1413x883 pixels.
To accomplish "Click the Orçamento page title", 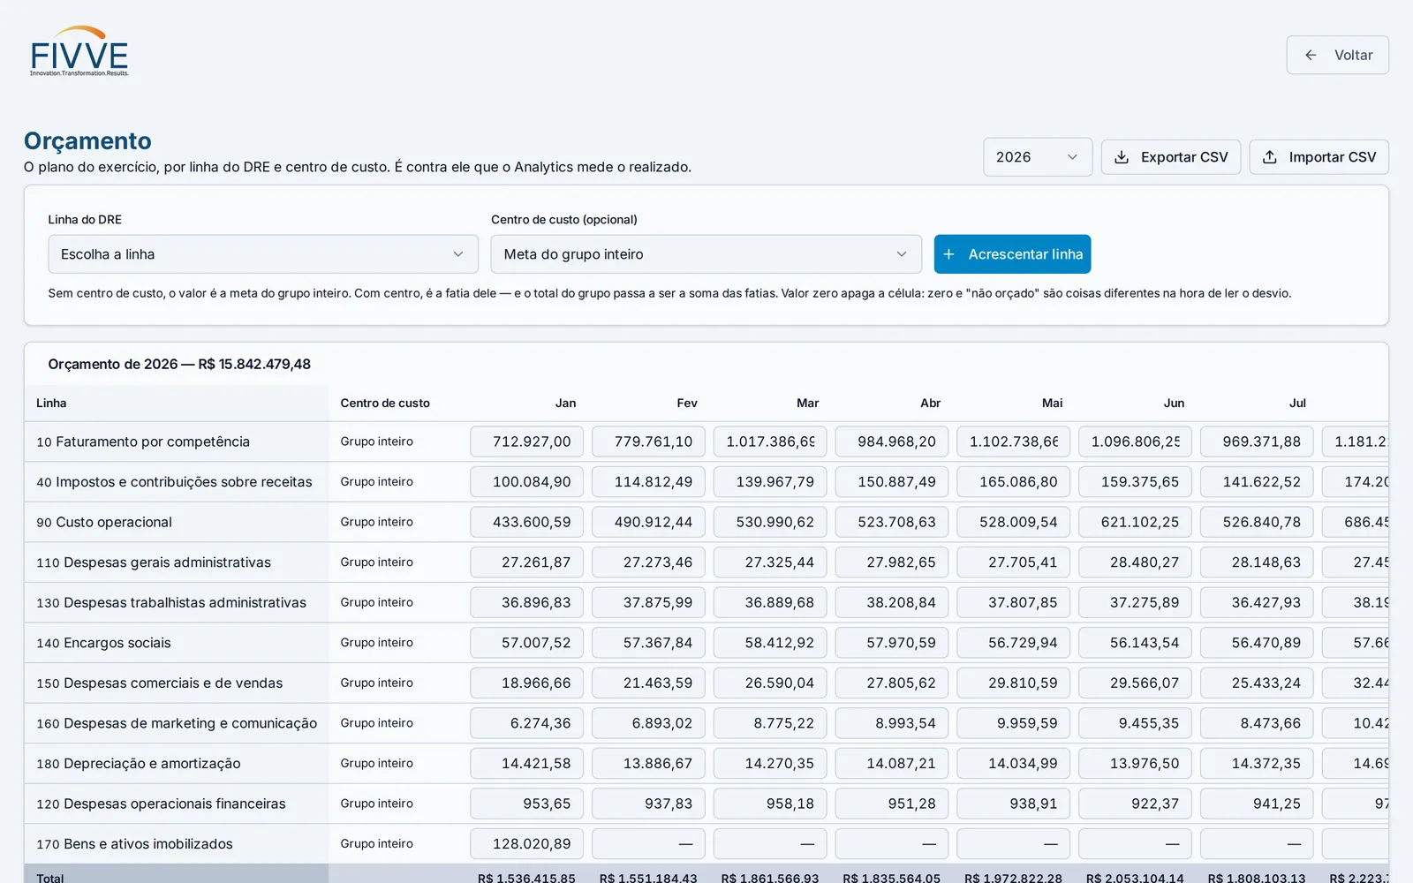I will pos(87,140).
